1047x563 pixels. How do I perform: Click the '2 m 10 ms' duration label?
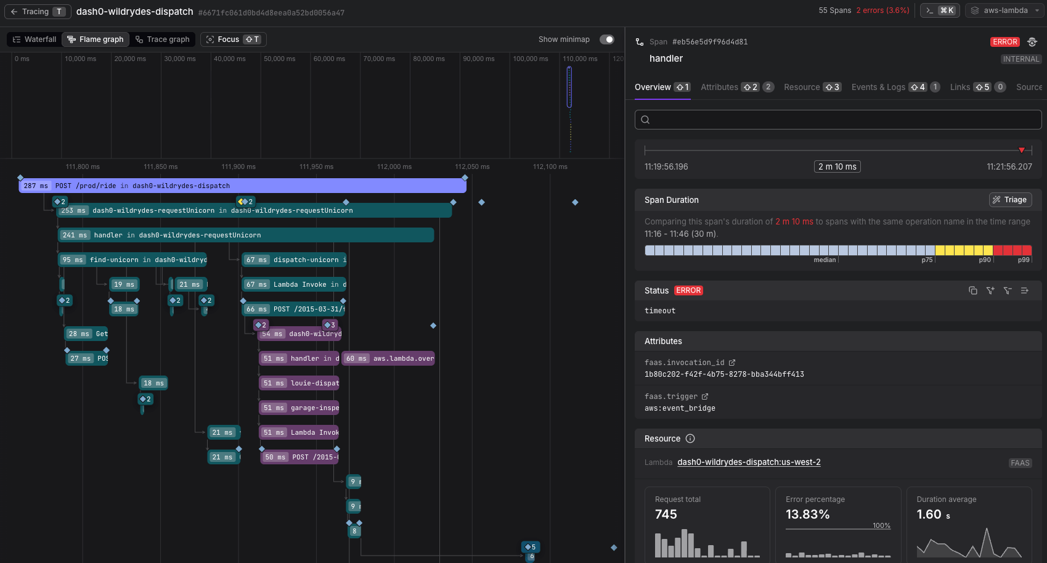(837, 166)
